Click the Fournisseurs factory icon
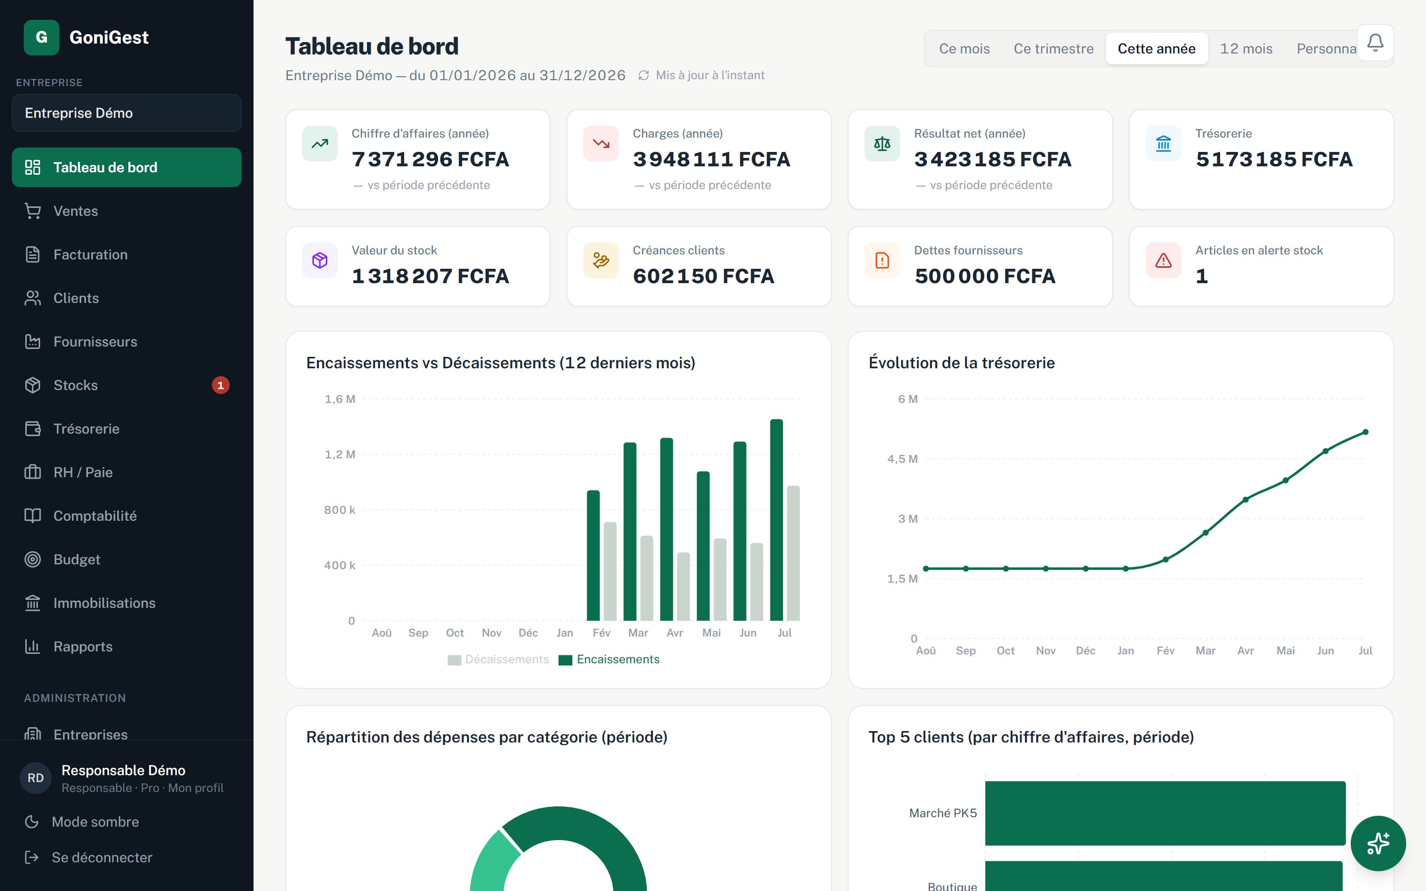 (32, 342)
